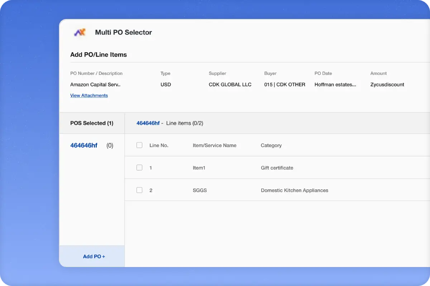Select PO 464646hf in the left sidebar
This screenshot has height=286, width=430.
[84, 146]
